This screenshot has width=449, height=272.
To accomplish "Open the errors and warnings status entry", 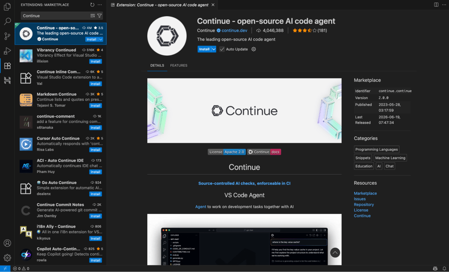I will click(x=21, y=268).
